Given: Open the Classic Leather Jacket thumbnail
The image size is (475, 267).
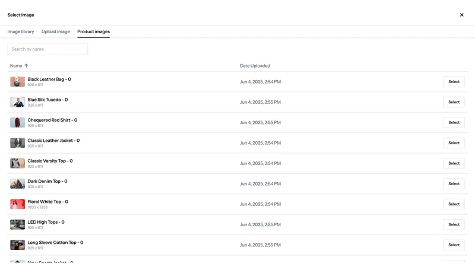Looking at the screenshot, I should 18,143.
